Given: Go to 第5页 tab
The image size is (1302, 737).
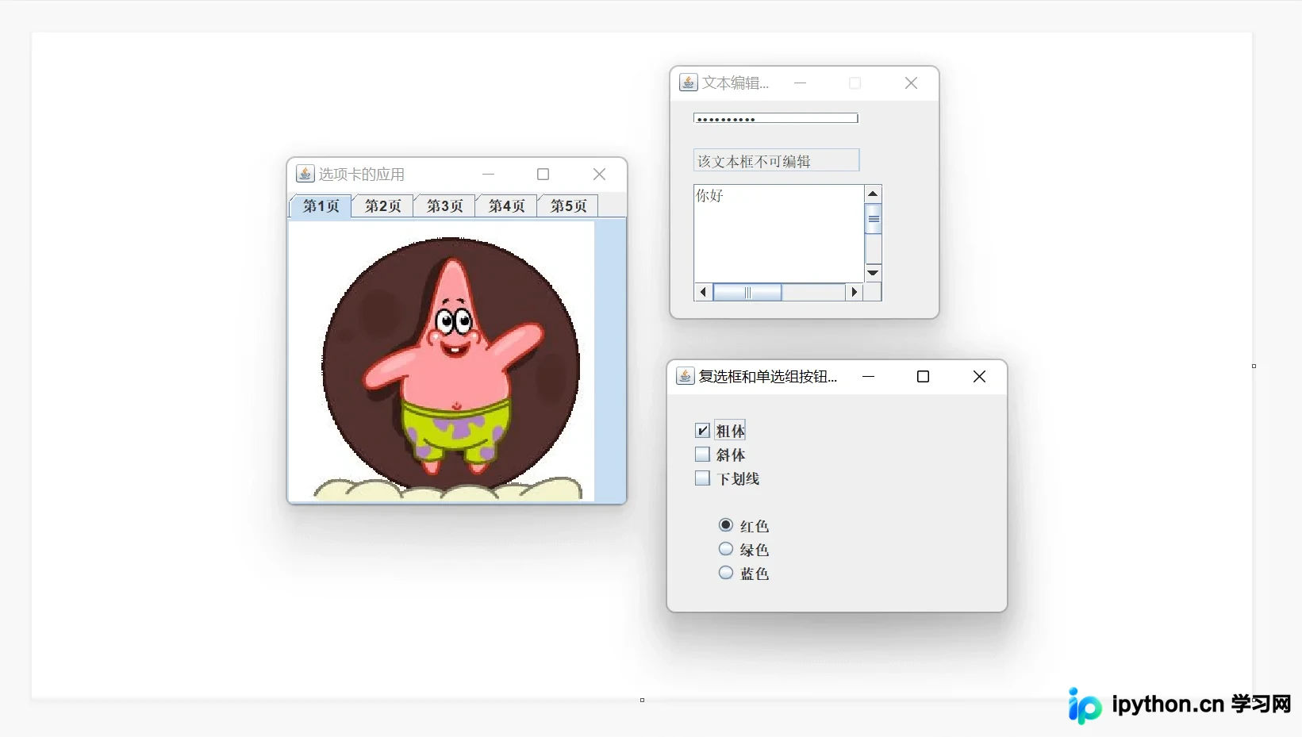Looking at the screenshot, I should point(568,206).
